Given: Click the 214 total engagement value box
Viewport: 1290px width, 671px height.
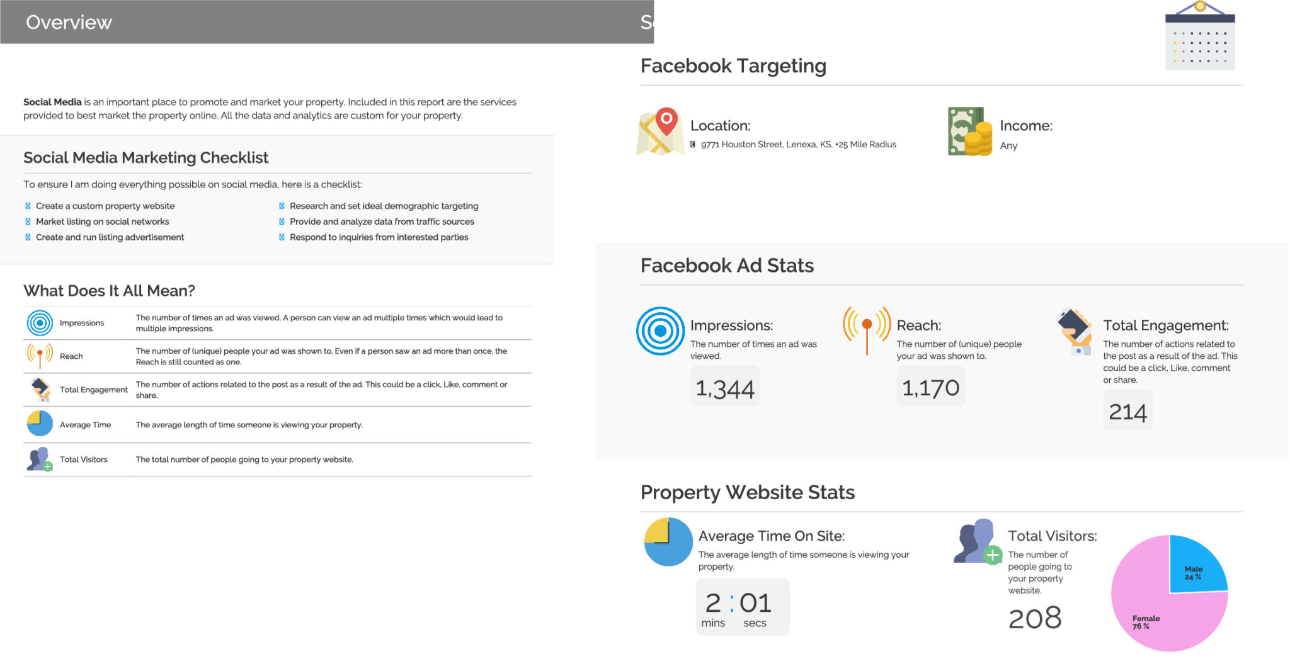Looking at the screenshot, I should pos(1127,412).
